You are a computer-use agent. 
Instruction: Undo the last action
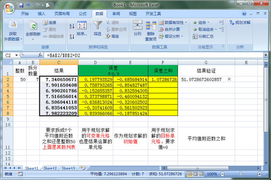click(28, 5)
